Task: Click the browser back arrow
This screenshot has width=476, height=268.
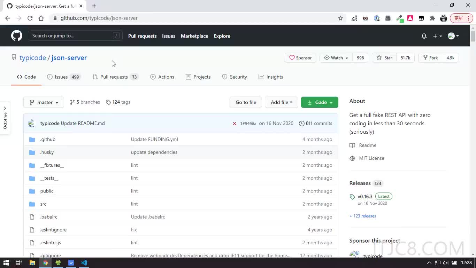Action: click(x=8, y=18)
